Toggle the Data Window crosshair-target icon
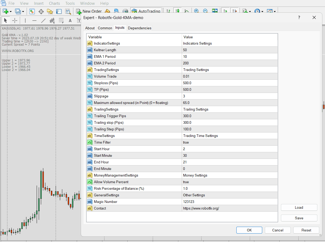The image size is (325, 242). pyautogui.click(x=41, y=11)
